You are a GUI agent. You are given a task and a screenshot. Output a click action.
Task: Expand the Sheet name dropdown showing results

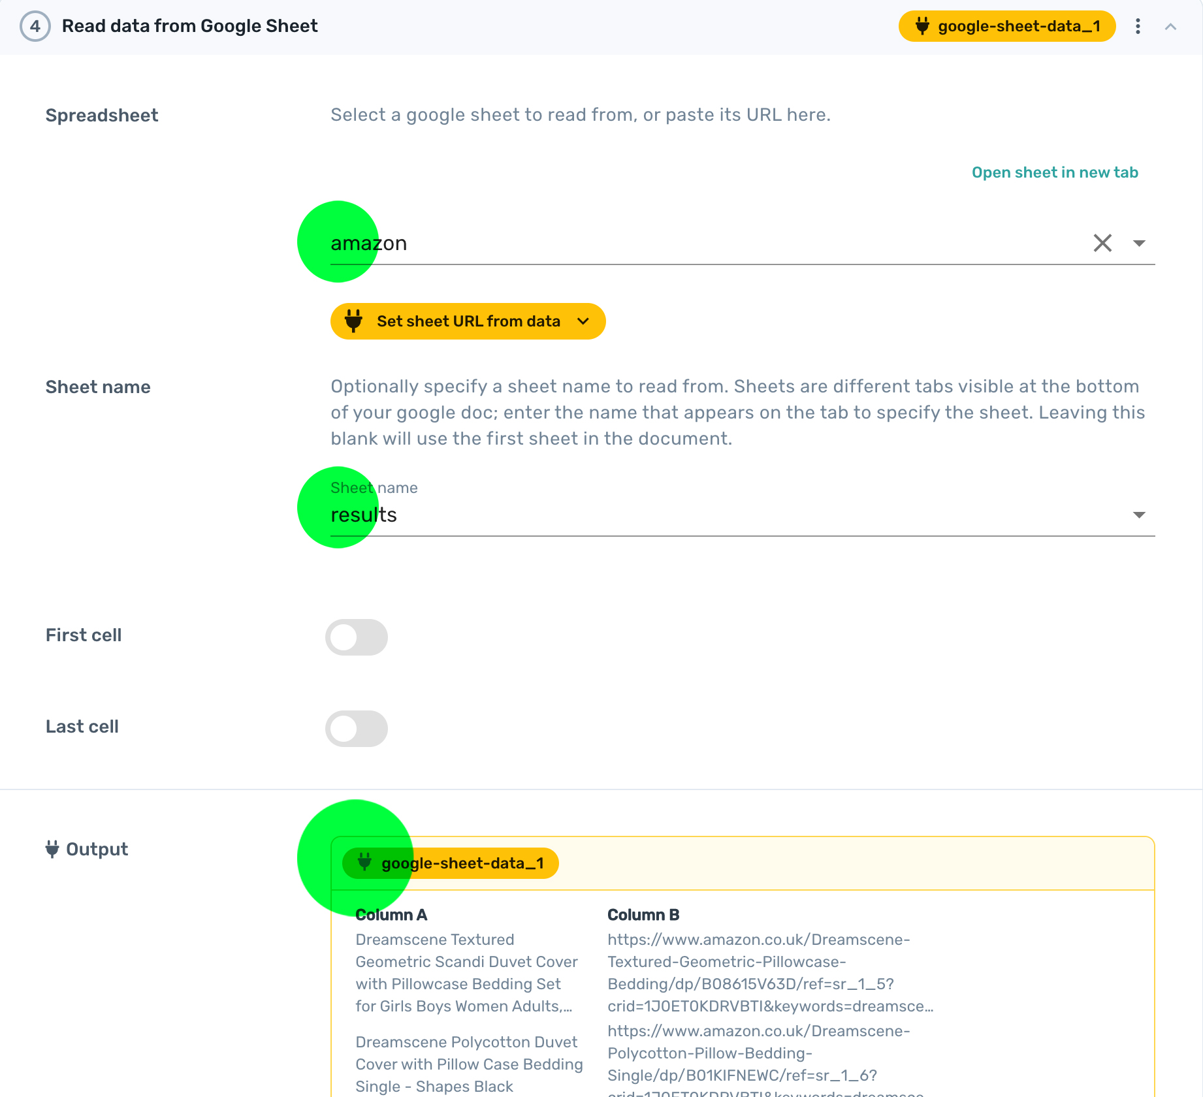pyautogui.click(x=1139, y=514)
